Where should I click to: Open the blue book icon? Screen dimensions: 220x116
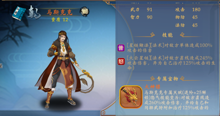(x=19, y=13)
